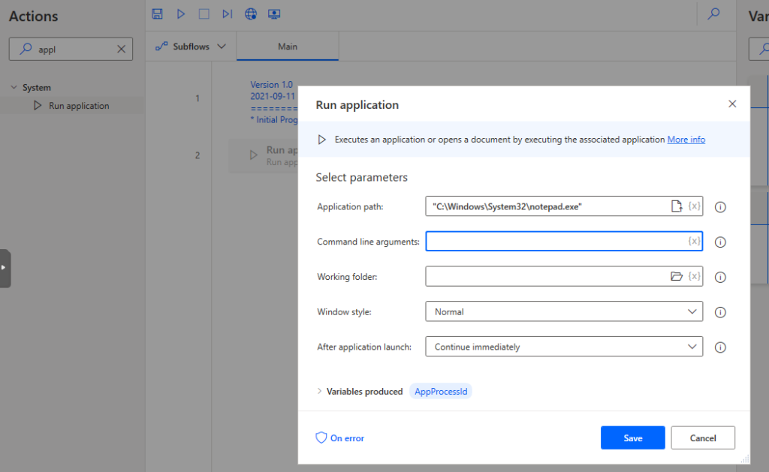Viewport: 769px width, 472px height.
Task: Expand the left side panel arrow handle
Action: [5, 268]
